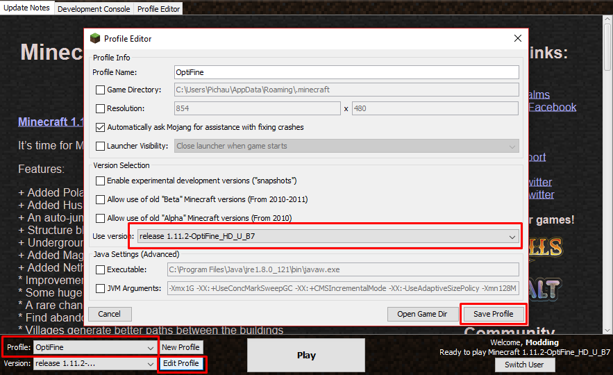
Task: Open the Profile dropdown showing OptiFine
Action: (x=94, y=347)
